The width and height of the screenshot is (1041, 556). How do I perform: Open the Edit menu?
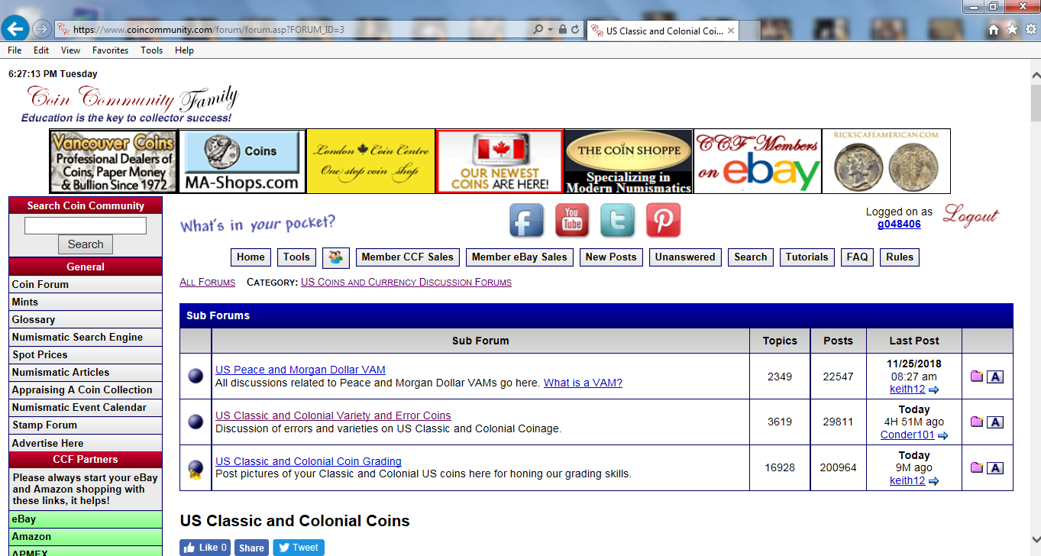tap(41, 50)
